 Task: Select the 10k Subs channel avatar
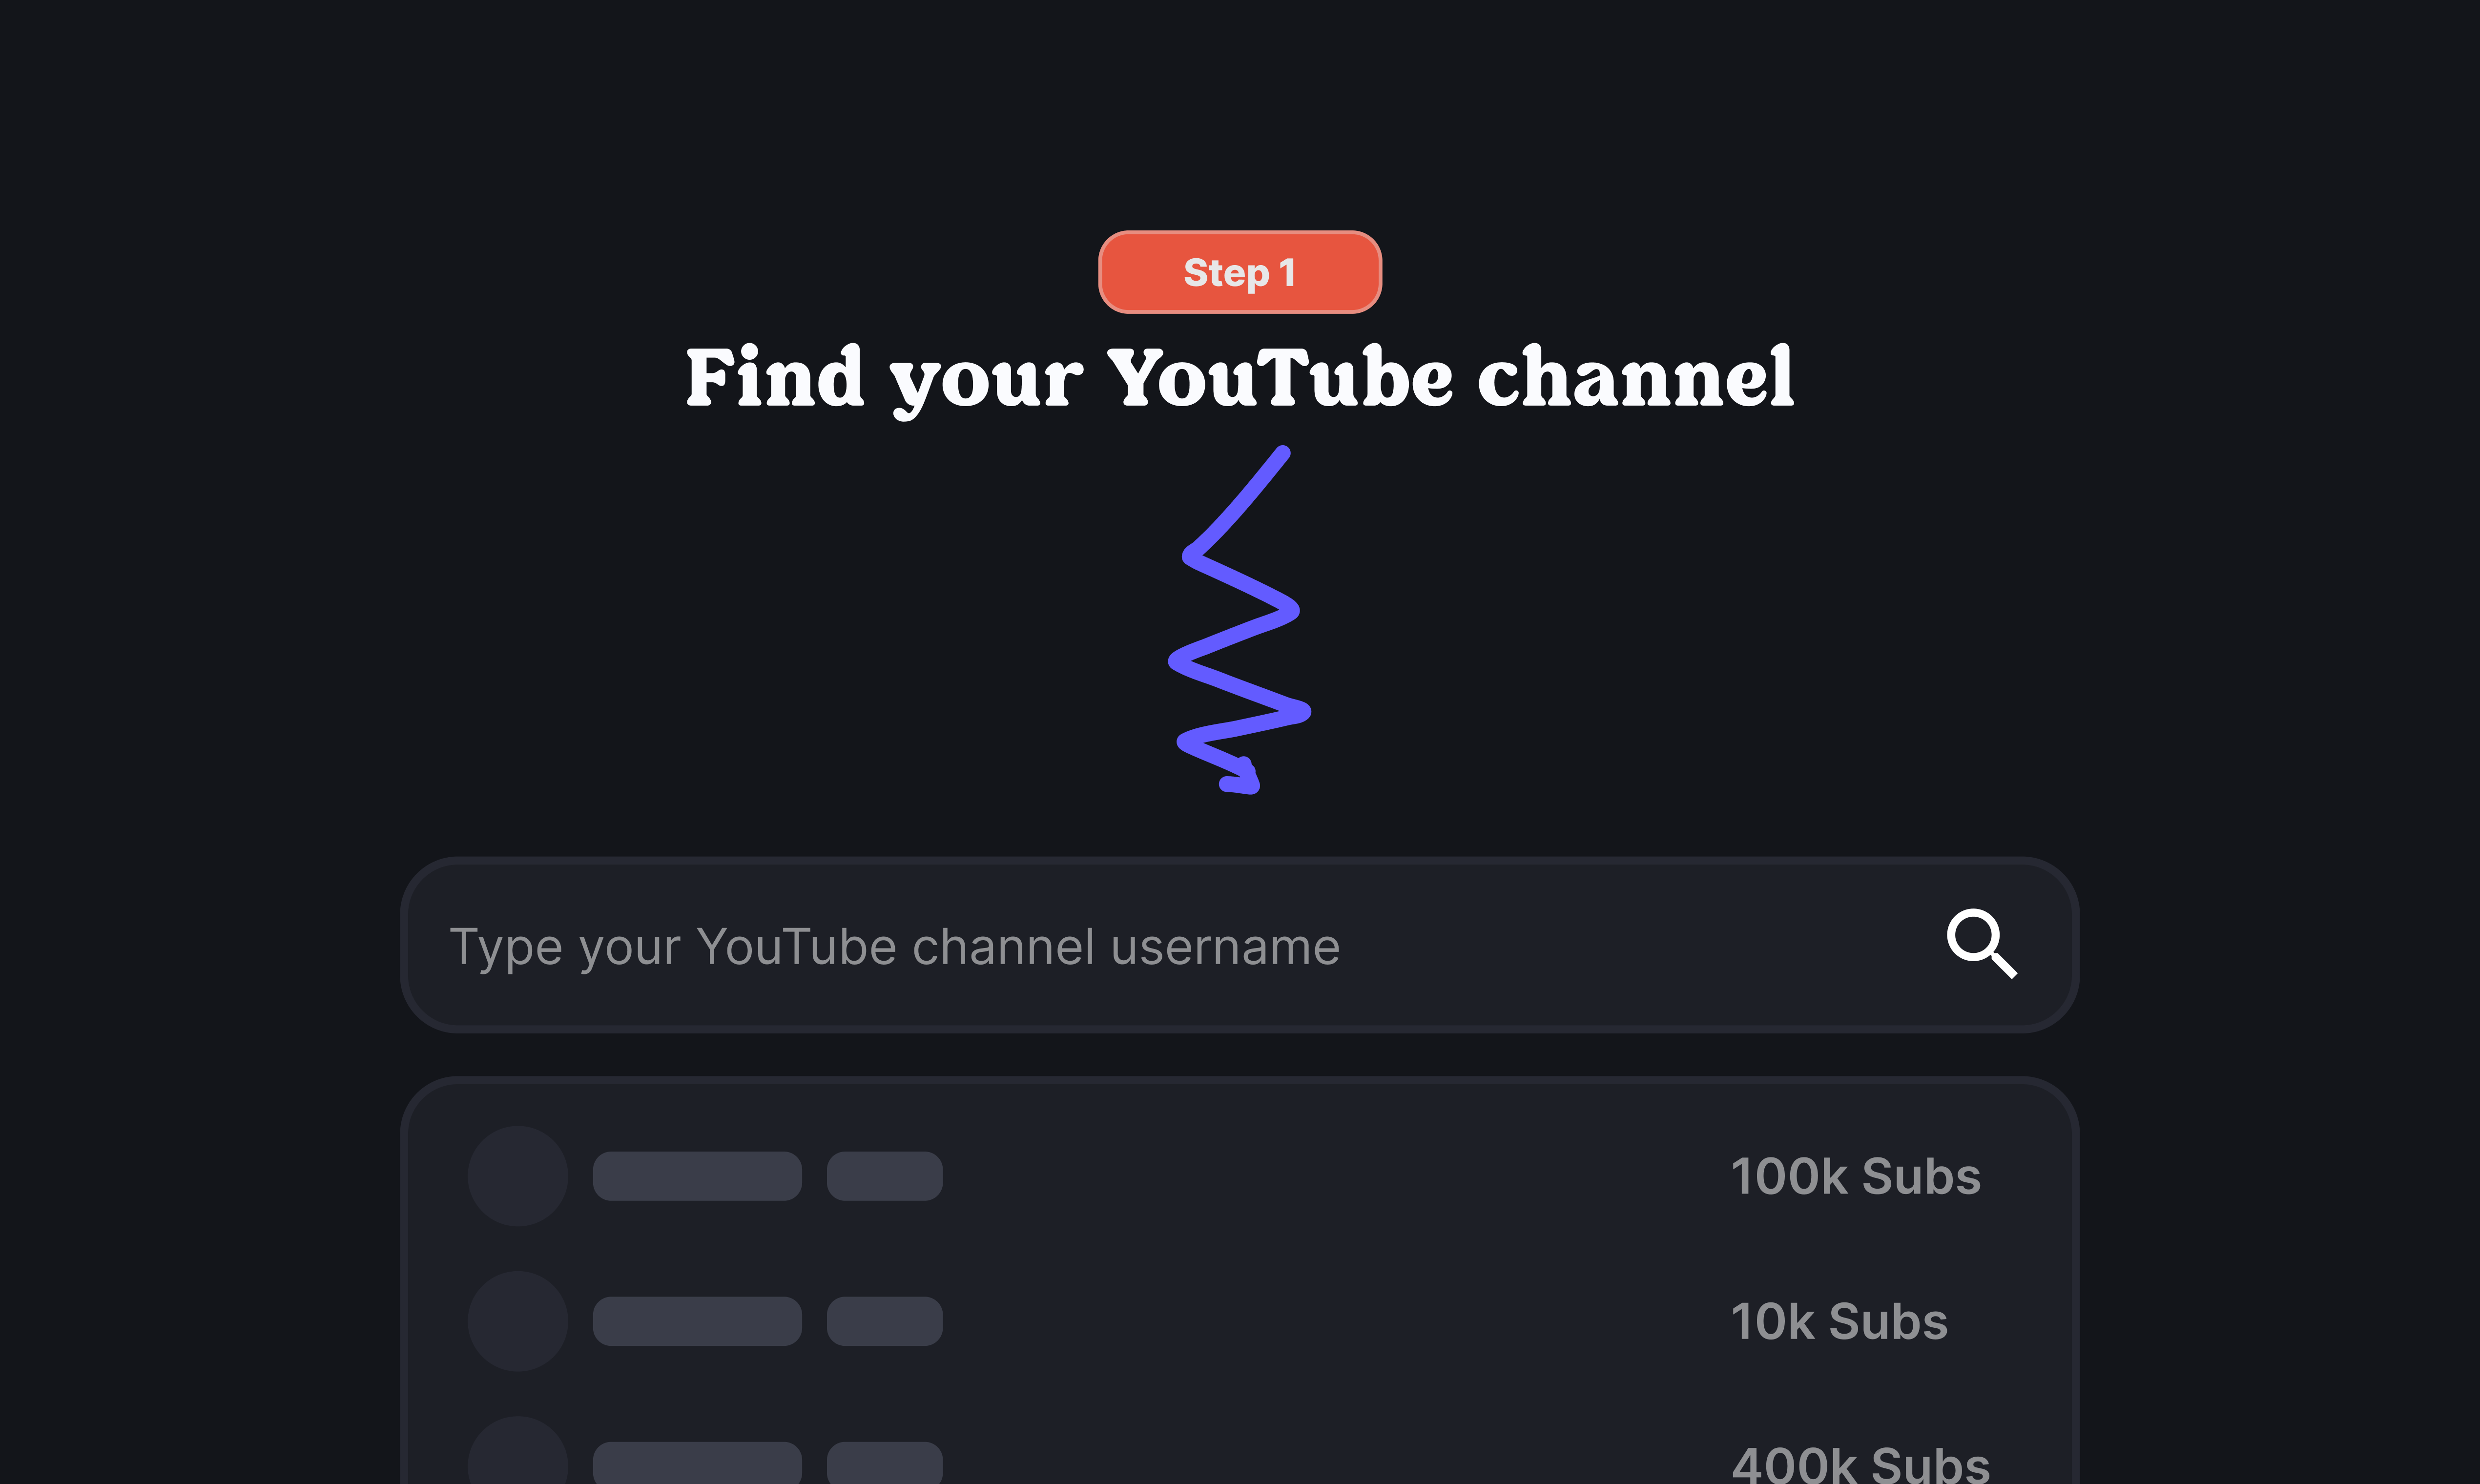tap(518, 1321)
